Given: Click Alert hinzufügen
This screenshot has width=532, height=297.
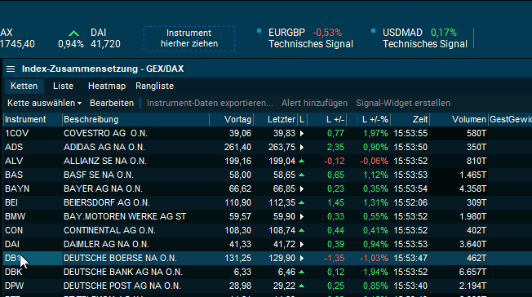Looking at the screenshot, I should [314, 103].
